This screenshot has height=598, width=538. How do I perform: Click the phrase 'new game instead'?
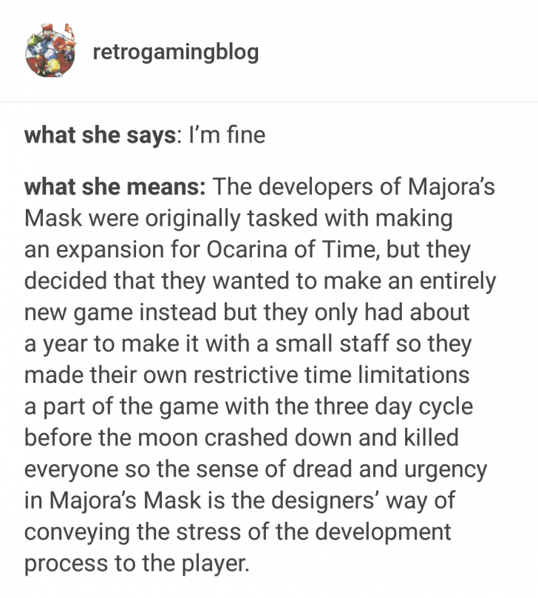pos(121,313)
